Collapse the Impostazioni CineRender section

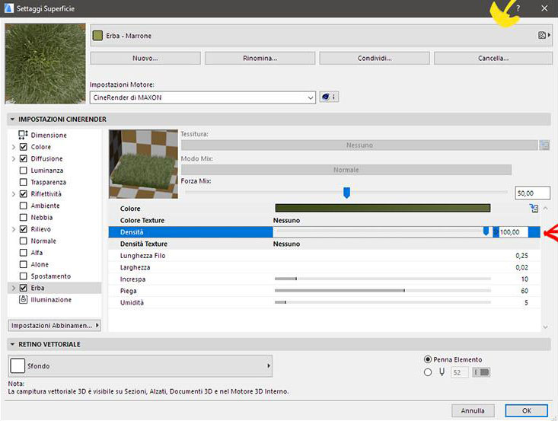pyautogui.click(x=12, y=120)
